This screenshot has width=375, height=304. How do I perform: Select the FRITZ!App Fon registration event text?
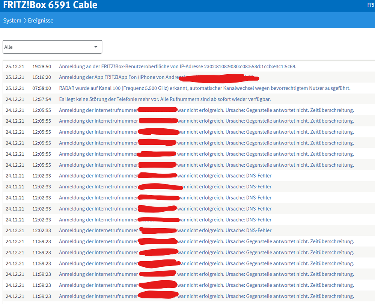point(122,77)
